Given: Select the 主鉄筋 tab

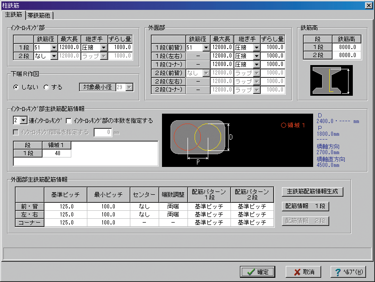Looking at the screenshot, I should click(13, 15).
